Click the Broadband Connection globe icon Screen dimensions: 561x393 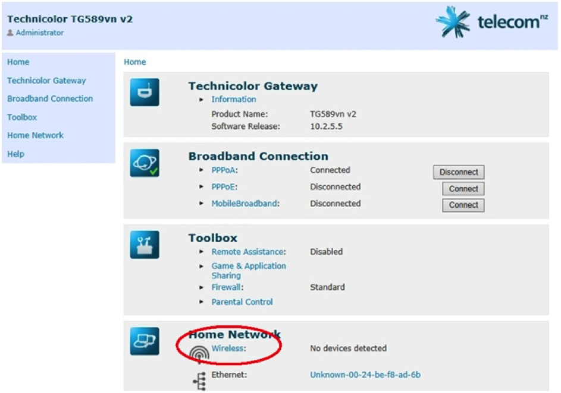tap(145, 162)
